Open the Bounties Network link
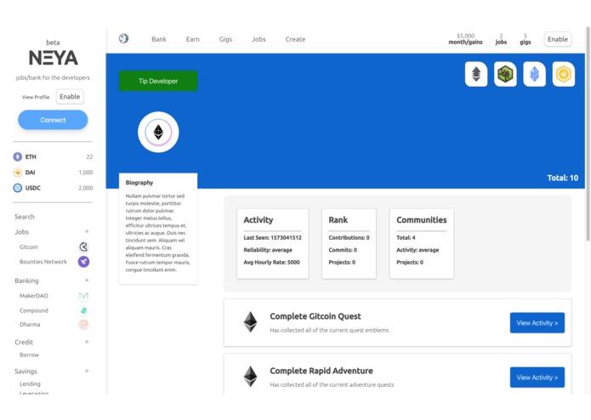Screen dimensions: 591x420 point(43,261)
